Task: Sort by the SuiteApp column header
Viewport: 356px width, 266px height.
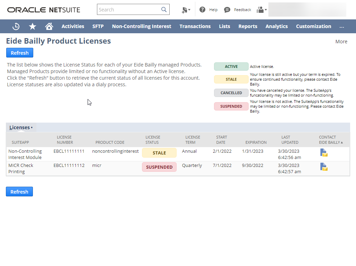Action: click(x=20, y=142)
